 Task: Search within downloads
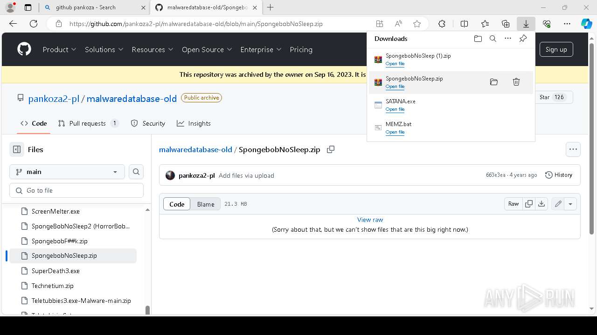pyautogui.click(x=493, y=39)
